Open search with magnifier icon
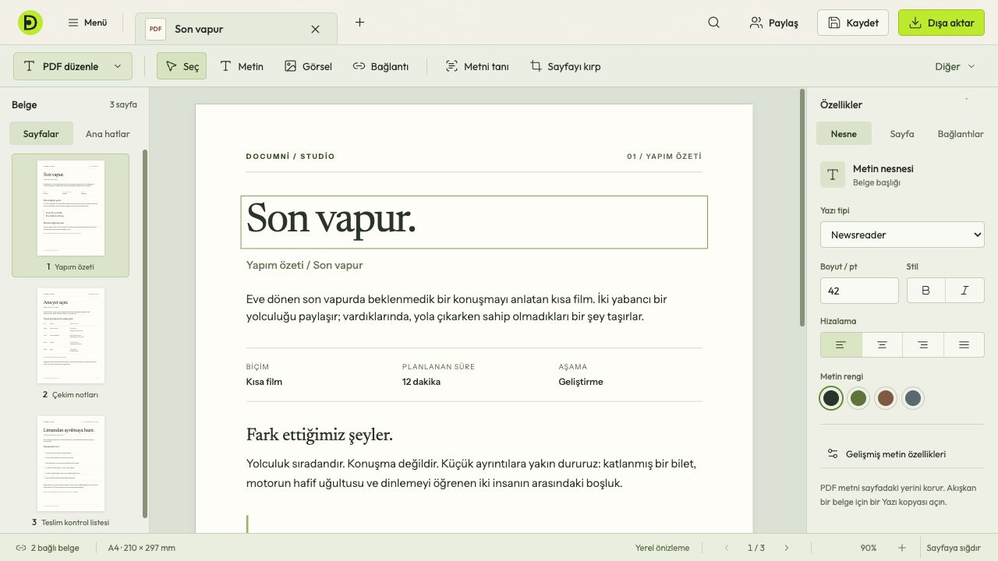Image resolution: width=998 pixels, height=561 pixels. coord(713,23)
